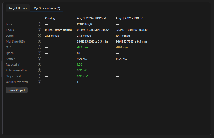Click the catalog depth 21.3 mmag

[x=52, y=36]
